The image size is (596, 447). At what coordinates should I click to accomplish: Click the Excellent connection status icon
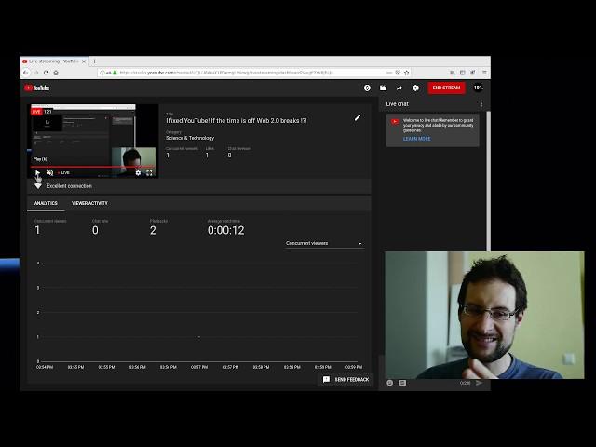click(38, 186)
